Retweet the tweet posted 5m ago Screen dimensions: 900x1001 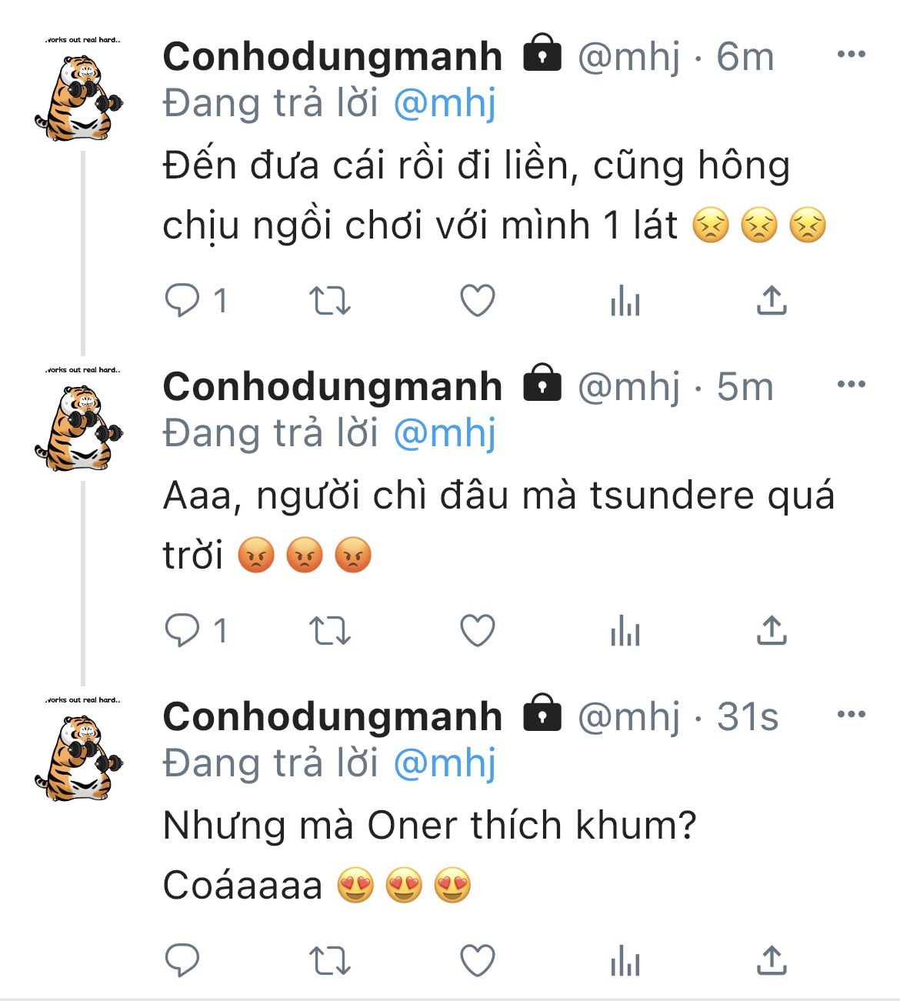pyautogui.click(x=329, y=631)
